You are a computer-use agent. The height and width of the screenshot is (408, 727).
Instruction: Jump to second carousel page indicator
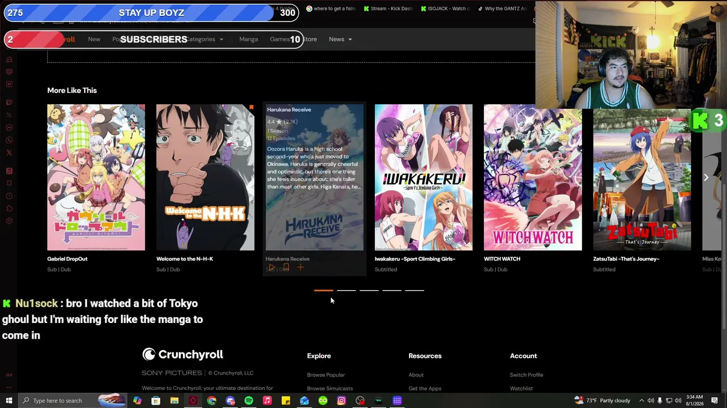pyautogui.click(x=346, y=290)
